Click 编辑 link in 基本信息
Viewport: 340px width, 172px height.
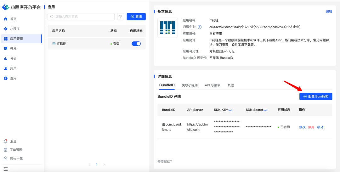click(x=329, y=12)
